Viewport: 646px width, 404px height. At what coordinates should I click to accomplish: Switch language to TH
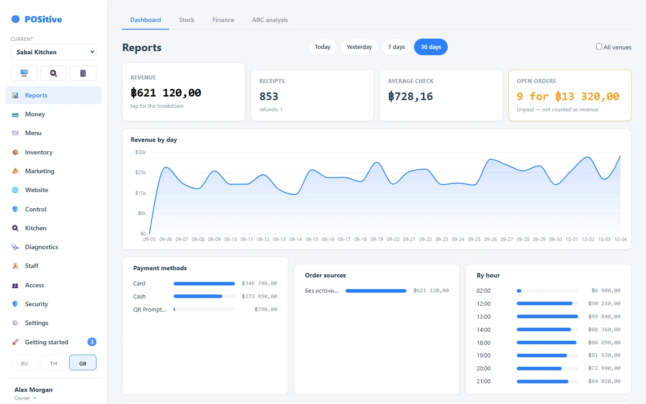(x=53, y=363)
